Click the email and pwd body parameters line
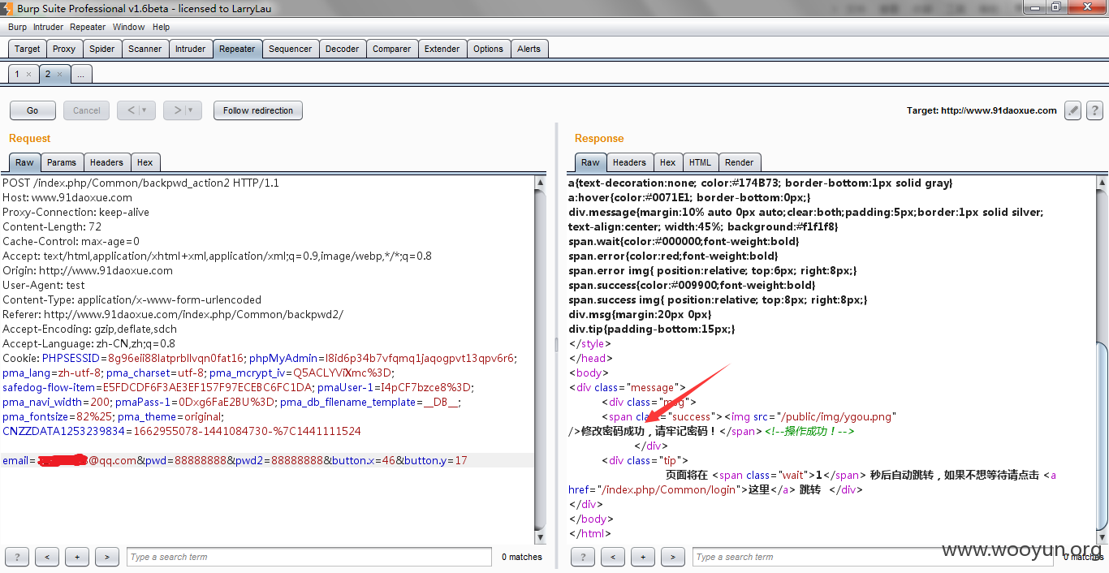 [235, 460]
